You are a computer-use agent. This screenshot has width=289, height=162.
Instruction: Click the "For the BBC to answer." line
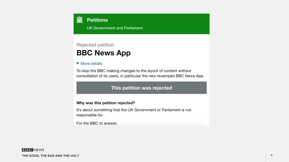pyautogui.click(x=97, y=123)
